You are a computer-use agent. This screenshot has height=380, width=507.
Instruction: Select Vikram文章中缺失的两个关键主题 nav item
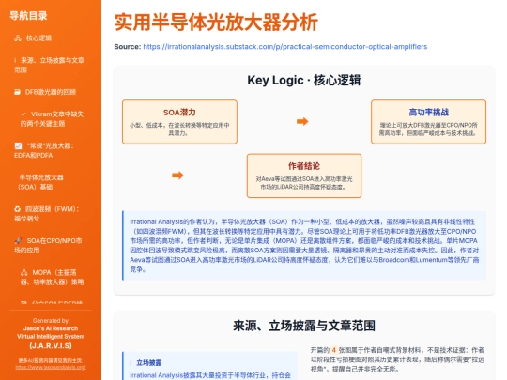click(x=52, y=118)
